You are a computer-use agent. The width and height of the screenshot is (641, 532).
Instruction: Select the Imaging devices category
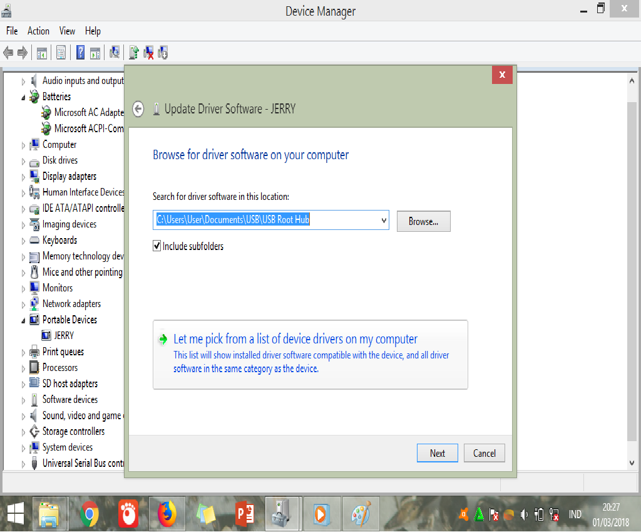coord(69,224)
